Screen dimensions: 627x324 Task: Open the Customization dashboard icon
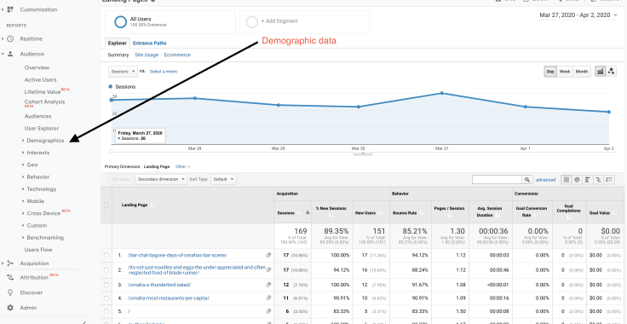pos(11,9)
